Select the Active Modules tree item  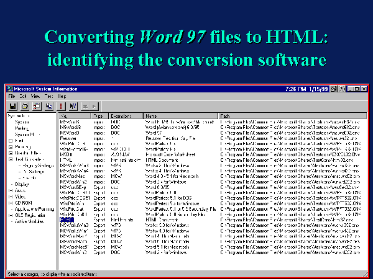(29, 221)
